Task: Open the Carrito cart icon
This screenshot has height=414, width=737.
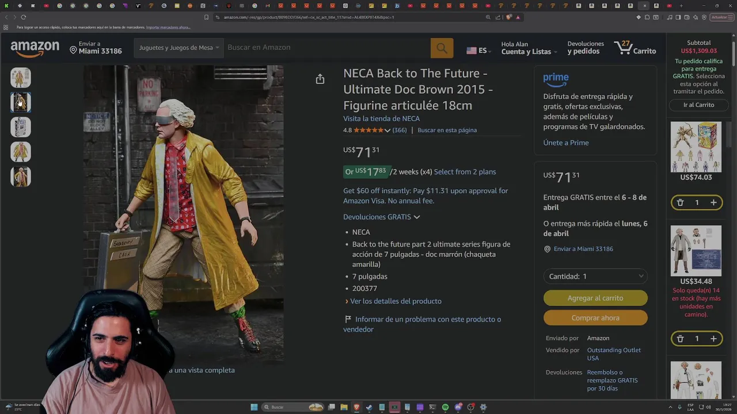Action: pos(635,48)
